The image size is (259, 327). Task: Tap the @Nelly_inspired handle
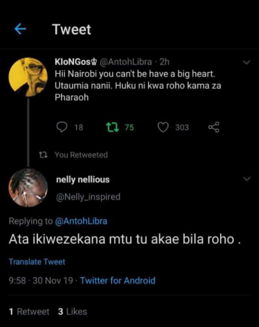(x=88, y=197)
